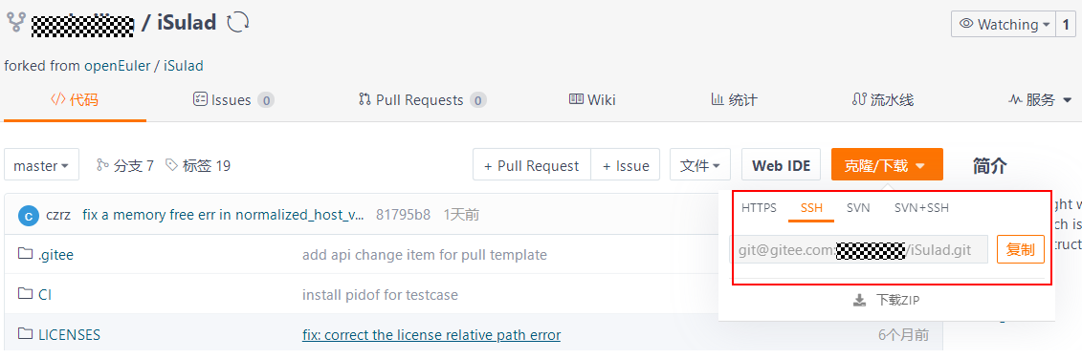This screenshot has width=1082, height=359.
Task: Click the sync refresh icon next to iSulad
Action: 238,23
